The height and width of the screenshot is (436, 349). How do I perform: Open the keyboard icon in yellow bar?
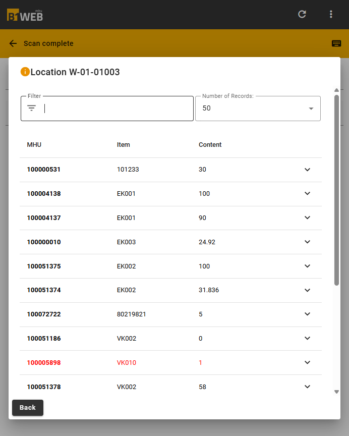tap(336, 43)
